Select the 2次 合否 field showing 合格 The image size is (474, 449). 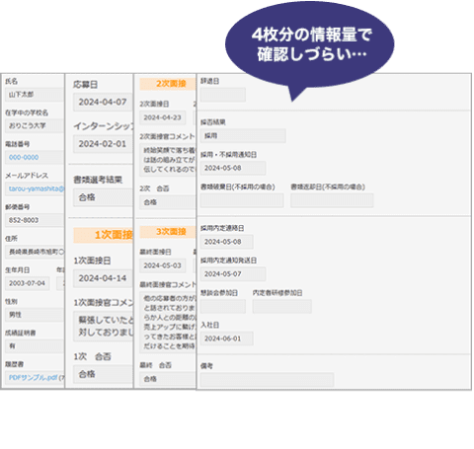(168, 202)
